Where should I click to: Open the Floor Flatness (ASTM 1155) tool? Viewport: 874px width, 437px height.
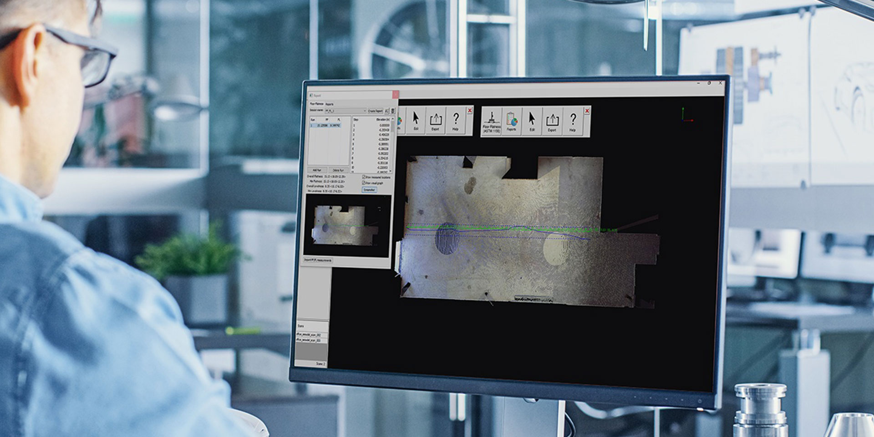[x=491, y=121]
